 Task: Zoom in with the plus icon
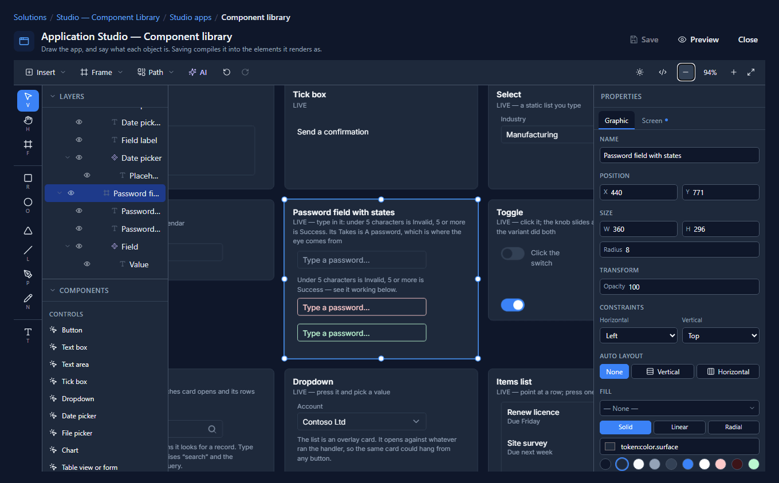pos(734,73)
